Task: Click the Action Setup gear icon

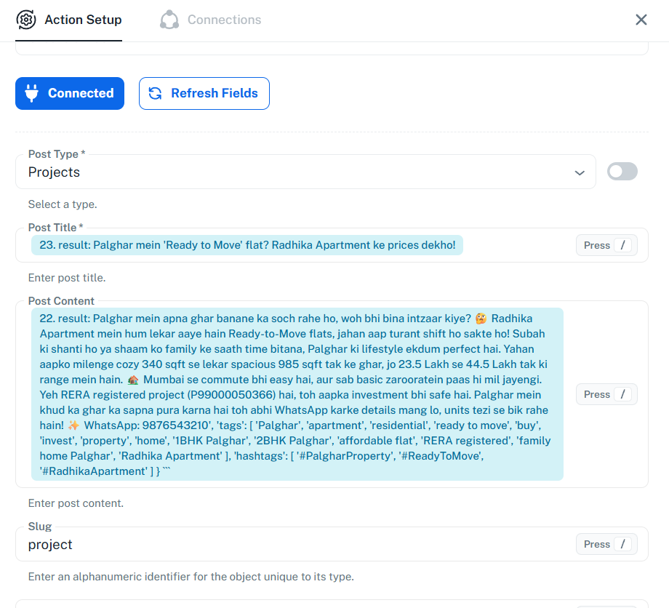Action: click(26, 20)
